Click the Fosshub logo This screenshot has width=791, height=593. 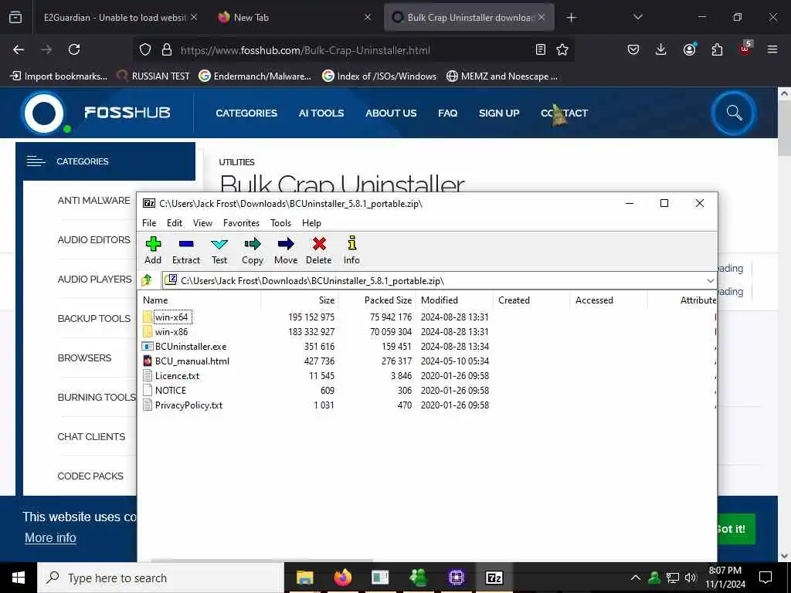tap(97, 113)
